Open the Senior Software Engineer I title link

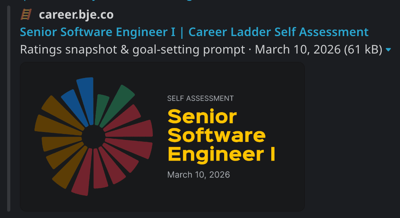point(194,32)
